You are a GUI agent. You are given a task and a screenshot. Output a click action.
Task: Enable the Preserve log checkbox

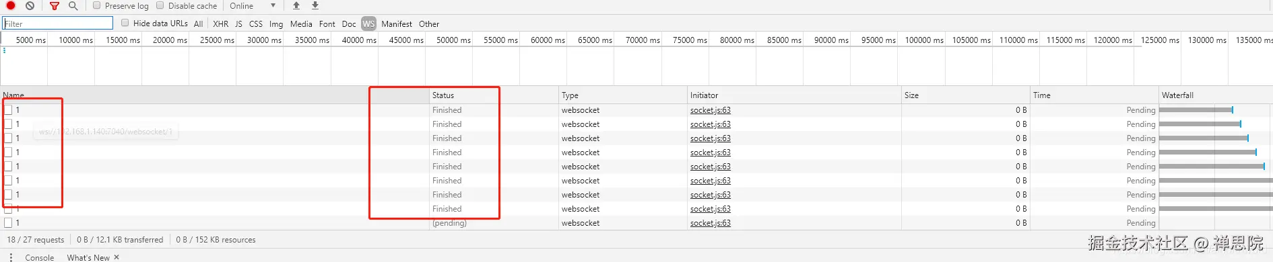pyautogui.click(x=97, y=5)
